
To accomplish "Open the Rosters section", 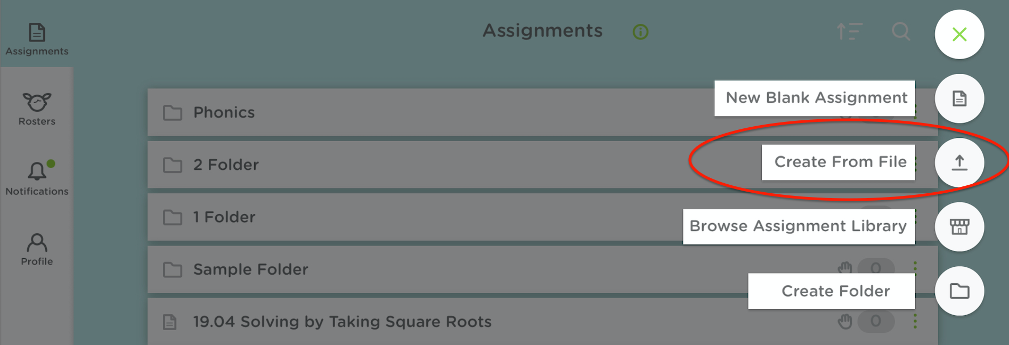I will coord(37,109).
